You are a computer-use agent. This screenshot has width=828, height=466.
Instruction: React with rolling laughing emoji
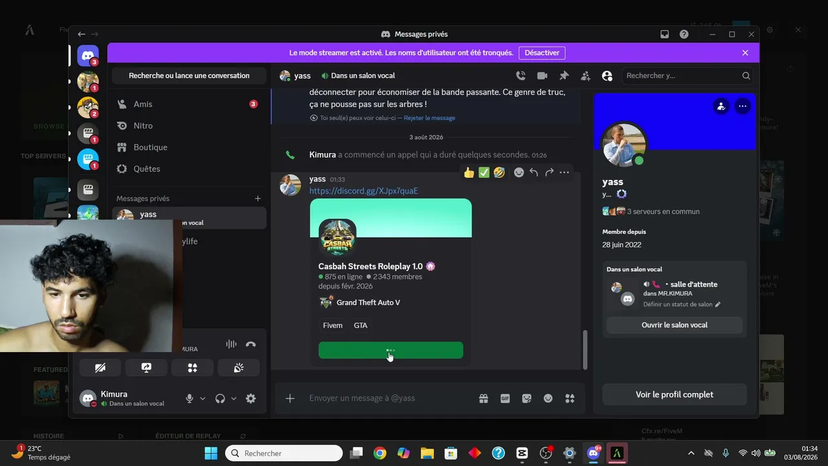[499, 172]
